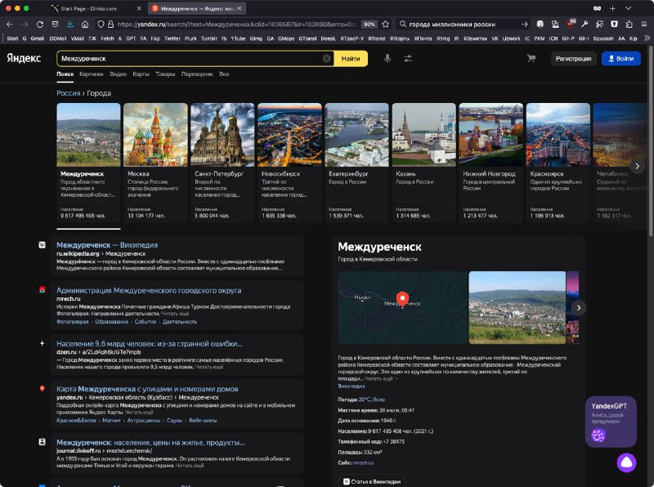The image size is (654, 487).
Task: Switch to the Start Page tab
Action: pos(96,8)
